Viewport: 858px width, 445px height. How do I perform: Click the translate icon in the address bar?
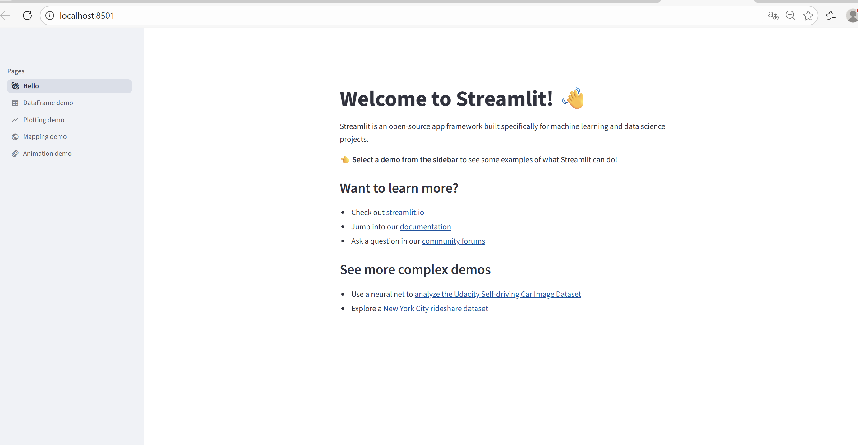[x=773, y=15]
